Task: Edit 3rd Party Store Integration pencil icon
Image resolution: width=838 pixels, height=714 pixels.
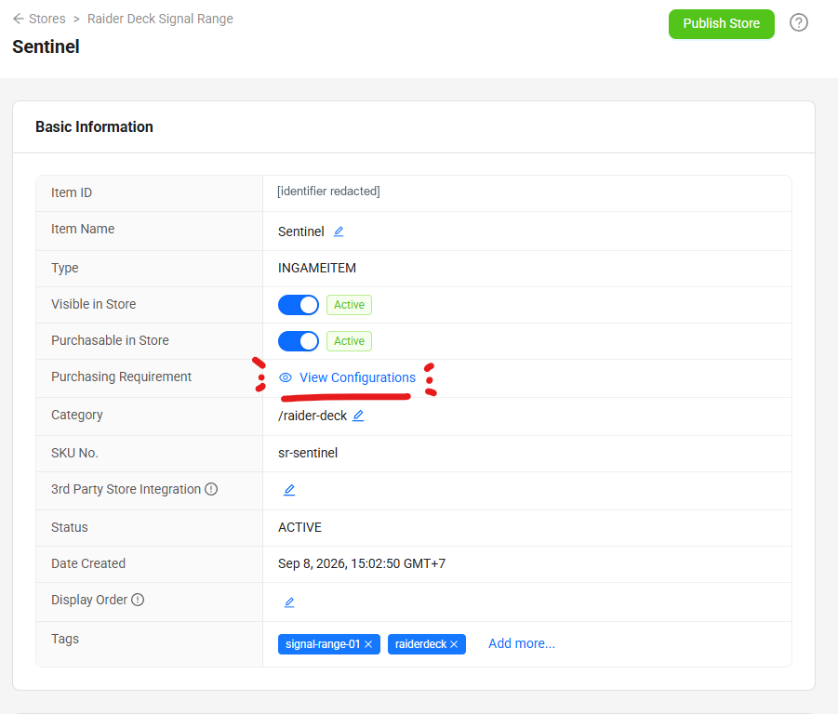Action: click(289, 490)
